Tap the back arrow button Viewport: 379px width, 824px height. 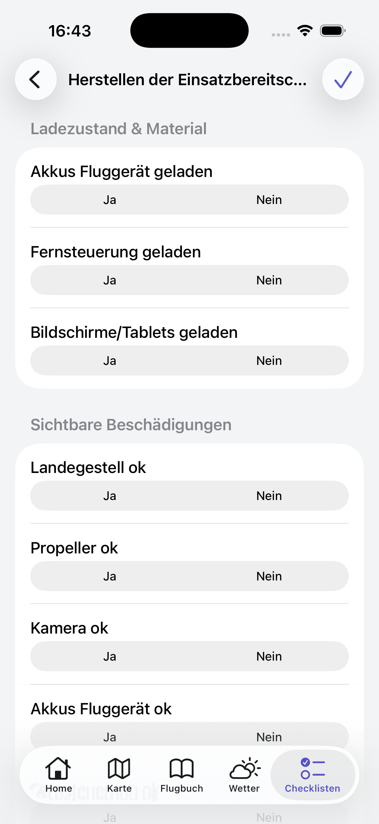(x=36, y=79)
